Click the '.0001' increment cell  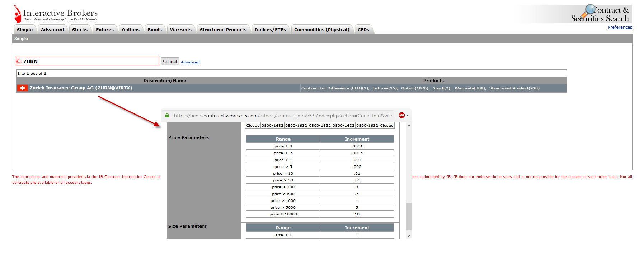tap(357, 146)
